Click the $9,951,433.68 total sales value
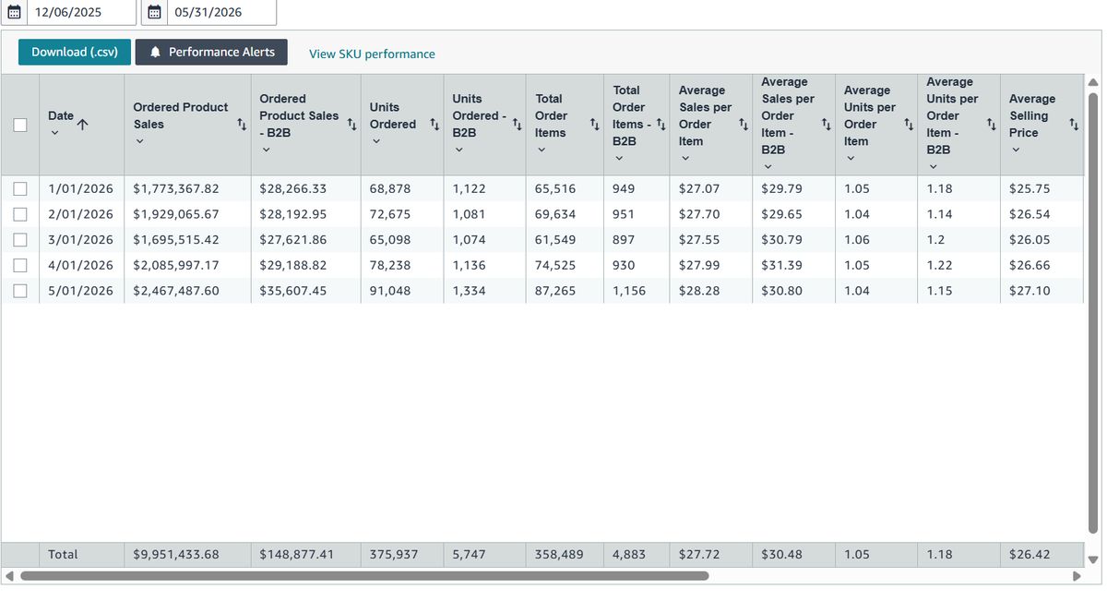Image resolution: width=1107 pixels, height=601 pixels. tap(176, 555)
